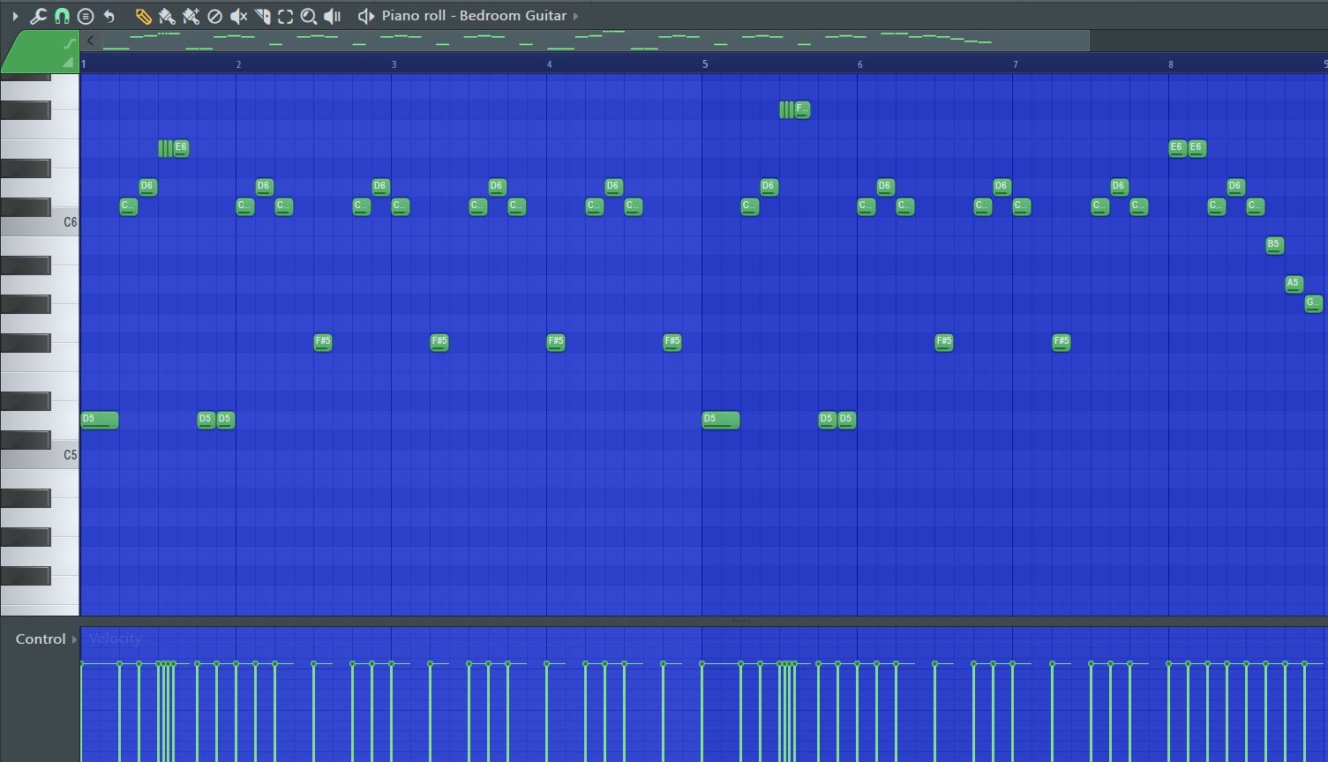The height and width of the screenshot is (762, 1328).
Task: Select the Mute tool
Action: 238,16
